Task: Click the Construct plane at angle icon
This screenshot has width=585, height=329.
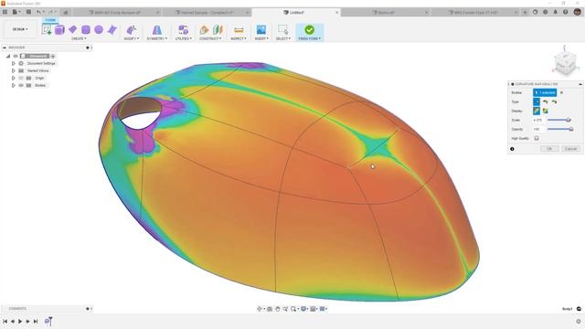Action: (x=218, y=30)
